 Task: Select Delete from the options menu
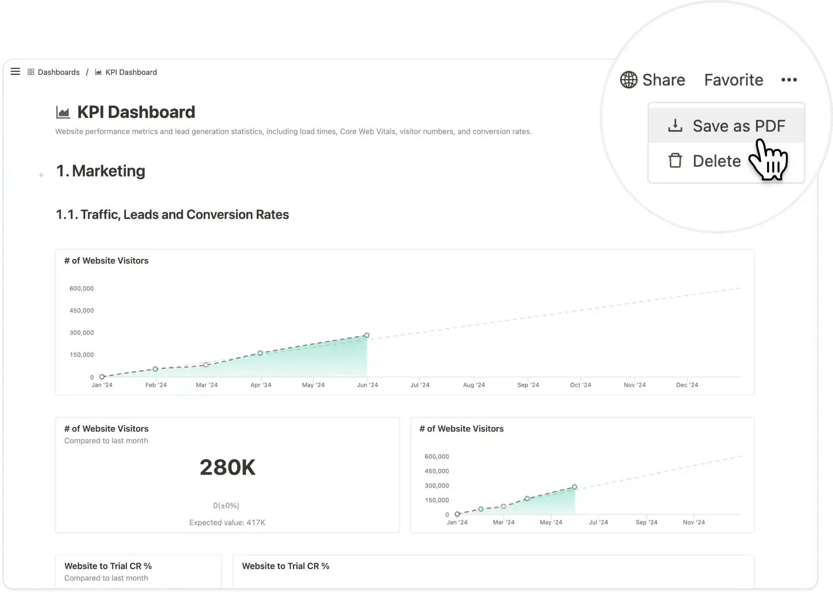[716, 161]
